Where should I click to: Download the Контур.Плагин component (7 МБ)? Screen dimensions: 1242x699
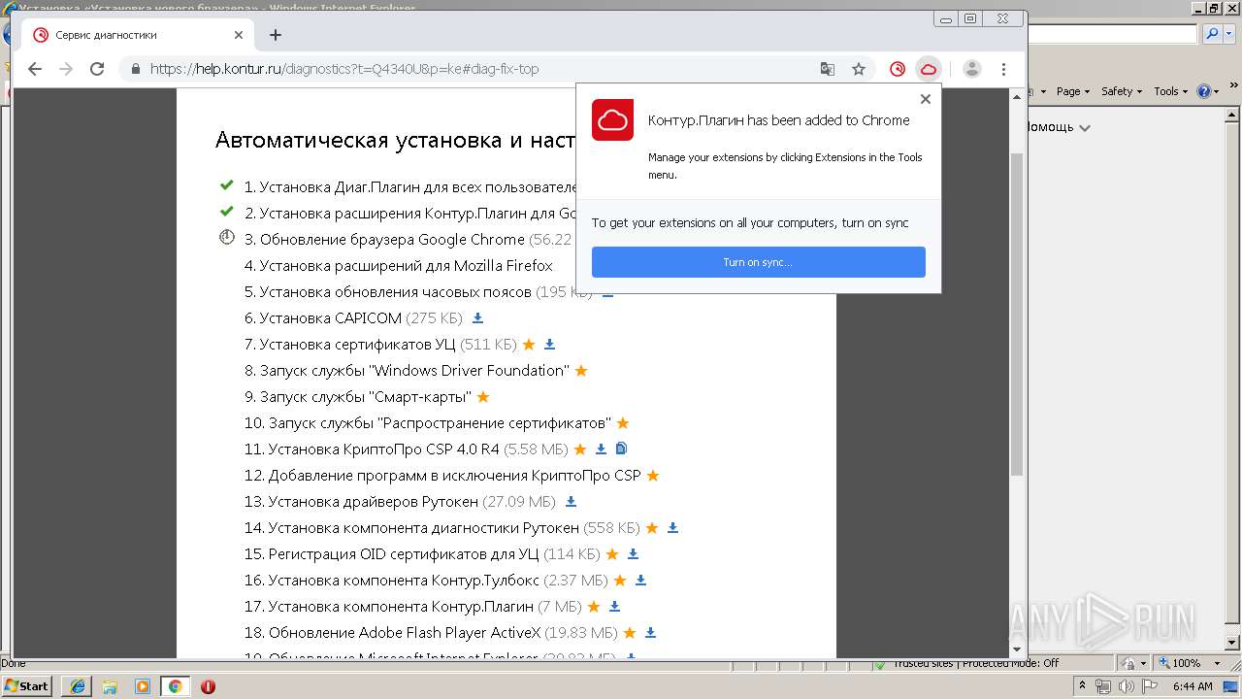[614, 607]
